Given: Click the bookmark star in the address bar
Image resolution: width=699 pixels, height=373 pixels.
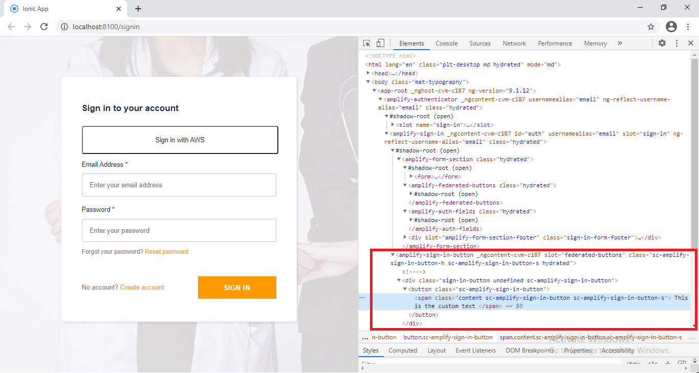Looking at the screenshot, I should point(650,27).
